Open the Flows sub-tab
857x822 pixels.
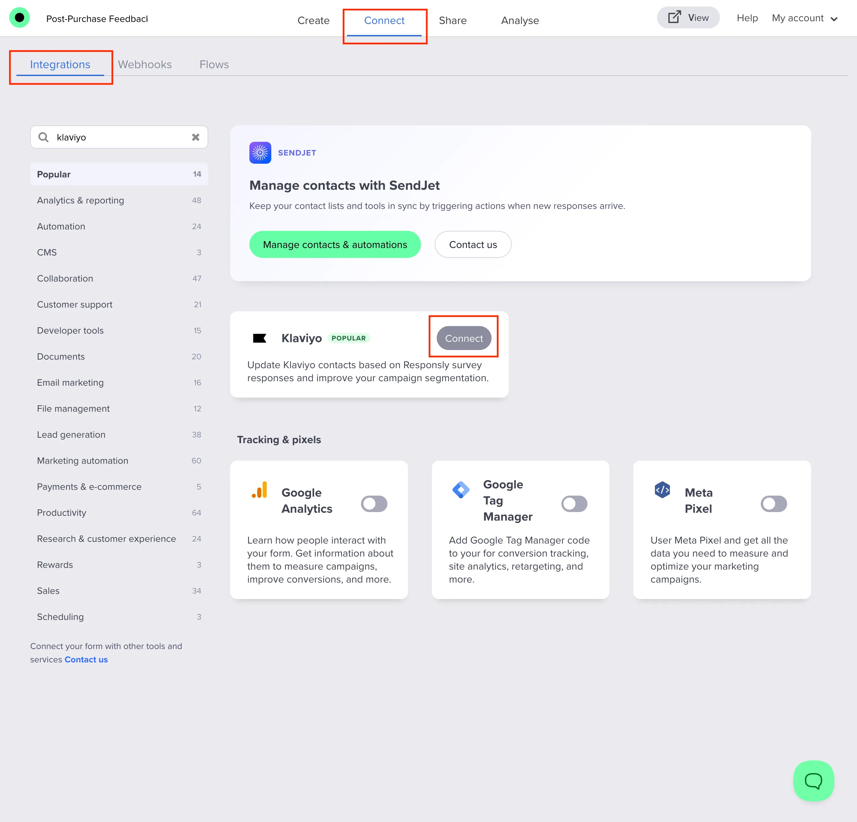click(214, 64)
